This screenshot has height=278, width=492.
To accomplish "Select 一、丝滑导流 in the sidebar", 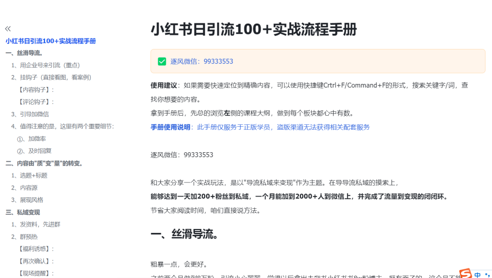I will point(24,53).
